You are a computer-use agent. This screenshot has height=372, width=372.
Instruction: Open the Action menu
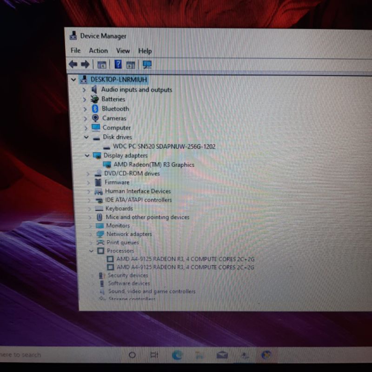pos(98,51)
